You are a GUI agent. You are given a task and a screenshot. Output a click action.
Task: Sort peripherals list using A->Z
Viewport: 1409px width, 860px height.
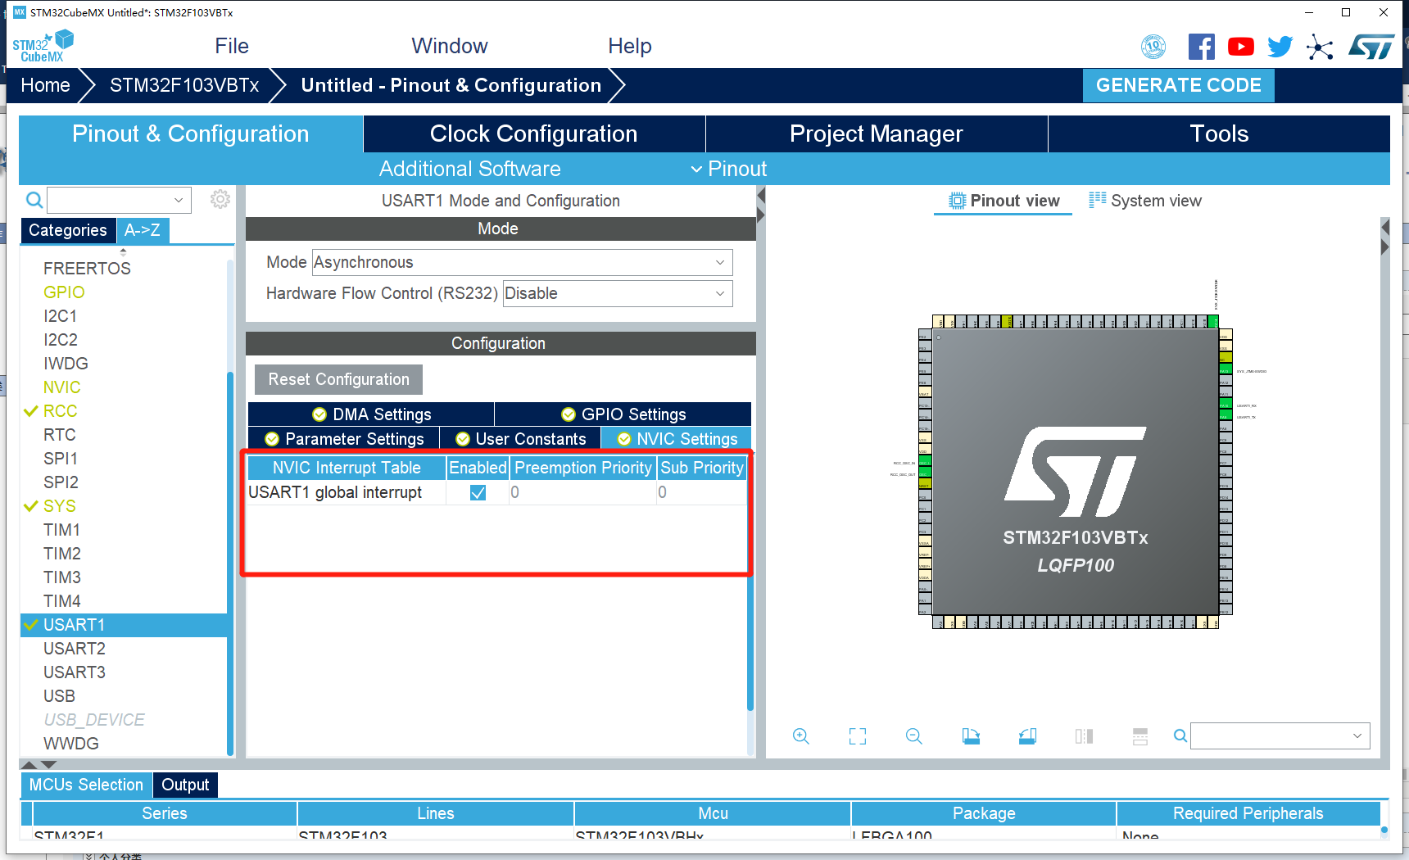point(143,230)
